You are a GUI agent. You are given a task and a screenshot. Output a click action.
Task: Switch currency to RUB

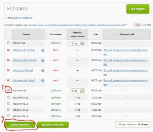149,25
